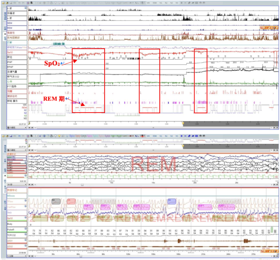Click the bold R icon in top toolbar
The image size is (280, 260).
(x=32, y=3)
